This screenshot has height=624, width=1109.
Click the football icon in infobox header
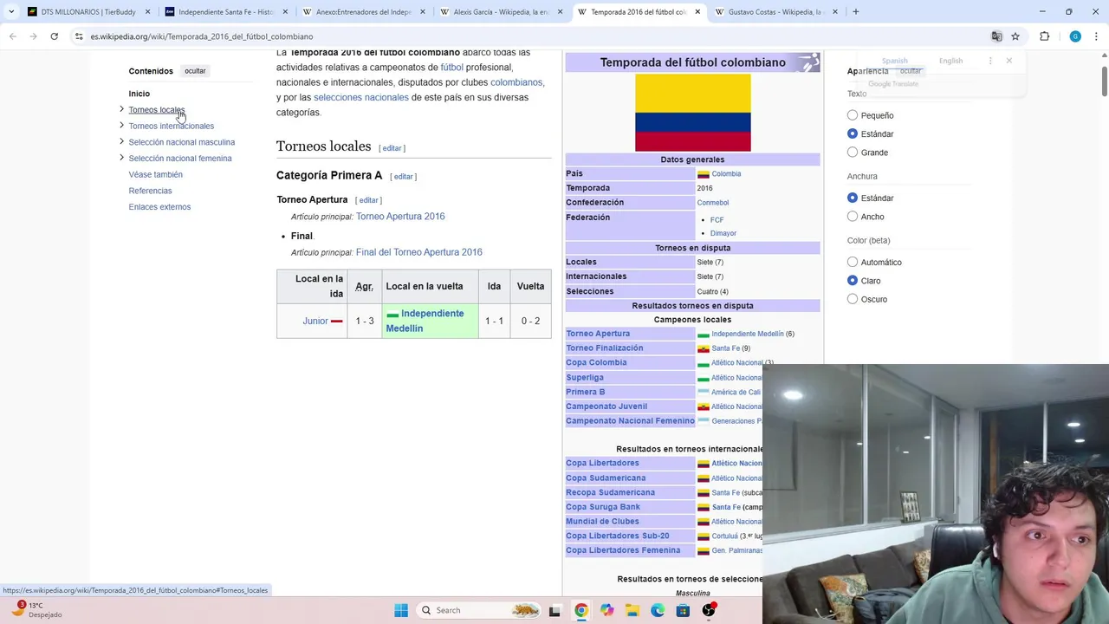coord(808,62)
